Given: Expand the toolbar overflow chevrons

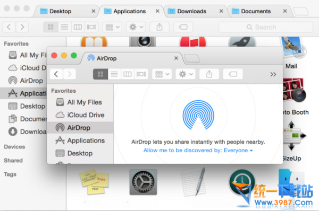Looking at the screenshot, I should pyautogui.click(x=273, y=74).
